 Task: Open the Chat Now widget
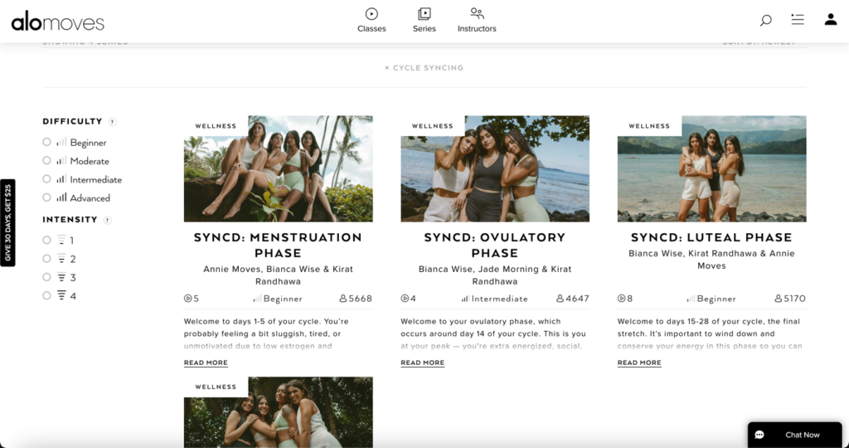point(794,435)
